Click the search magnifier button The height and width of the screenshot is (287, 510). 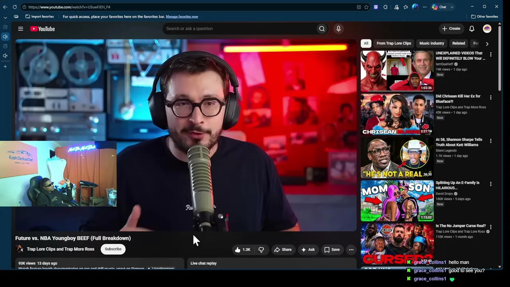[322, 29]
